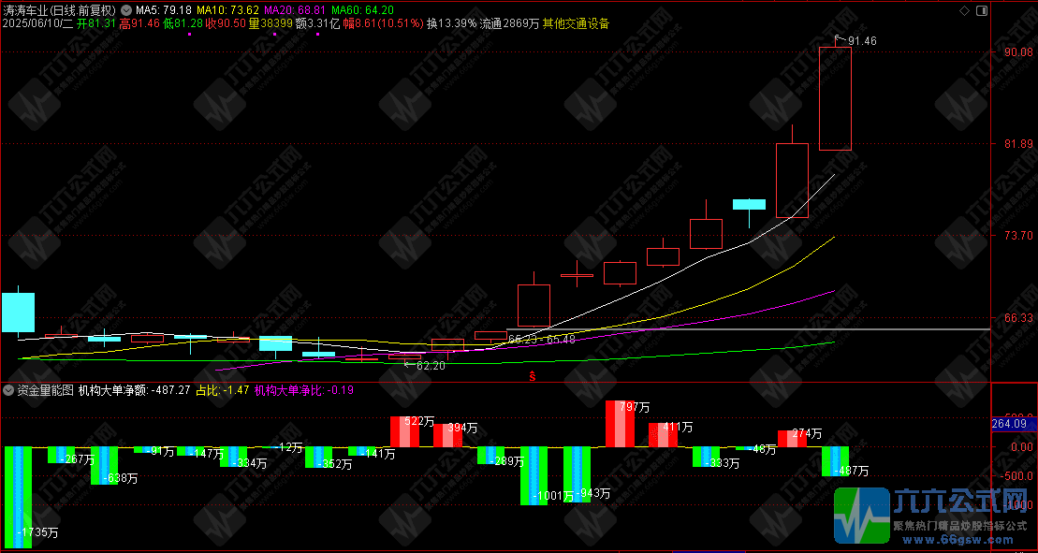Click the 机构大单净比 magenta label
Screen dimensions: 1038x553
click(x=289, y=390)
